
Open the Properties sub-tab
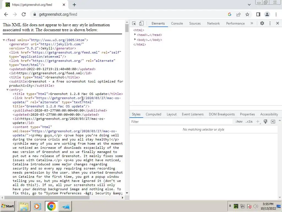click(247, 114)
